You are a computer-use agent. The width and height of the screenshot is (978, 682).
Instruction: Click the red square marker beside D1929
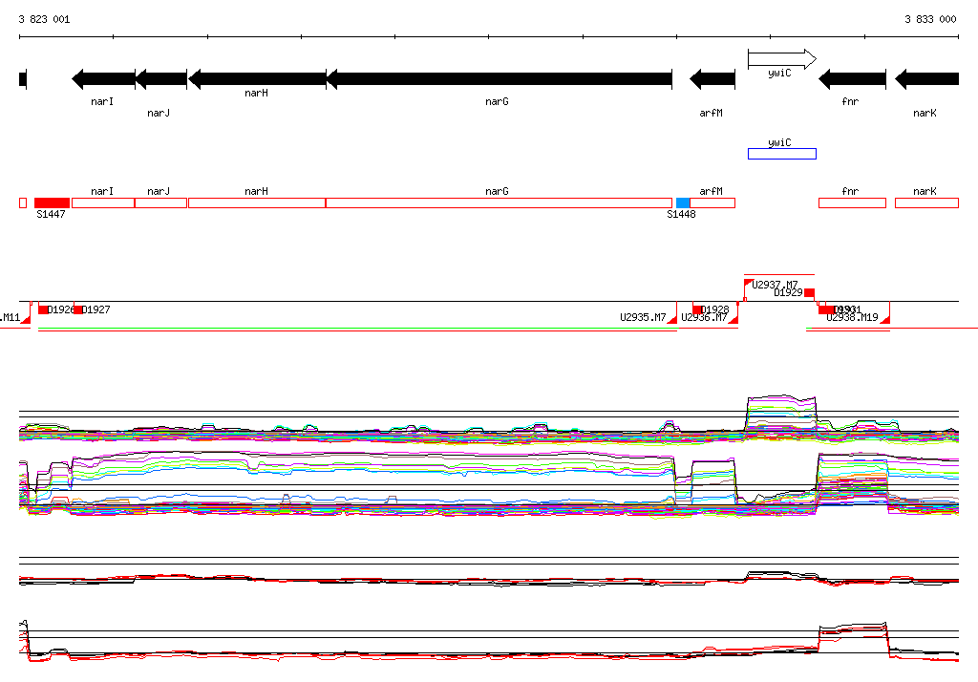pyautogui.click(x=809, y=292)
